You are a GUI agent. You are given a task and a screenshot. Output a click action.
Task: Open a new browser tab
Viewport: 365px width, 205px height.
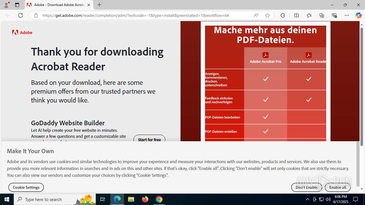click(99, 5)
